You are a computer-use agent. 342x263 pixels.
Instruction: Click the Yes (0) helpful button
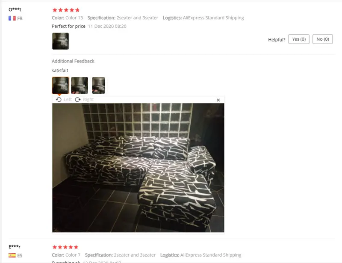coord(299,39)
